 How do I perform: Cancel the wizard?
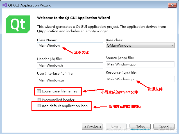click(164, 127)
